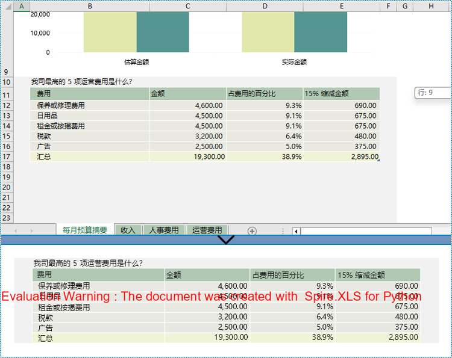
Task: Select the 3,200.00 amount in row 15
Action: tap(188, 136)
